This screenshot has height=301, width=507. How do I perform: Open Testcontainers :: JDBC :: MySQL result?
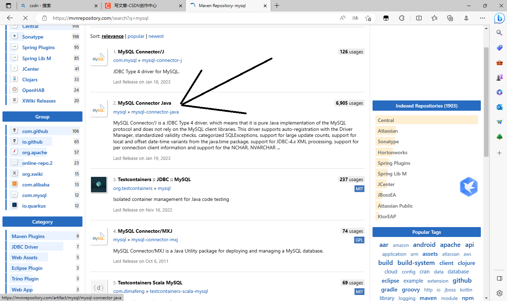point(154,179)
